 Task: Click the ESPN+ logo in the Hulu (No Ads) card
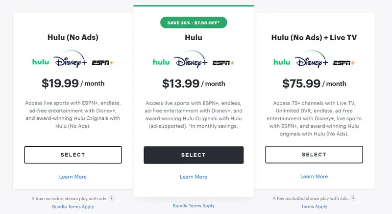coord(103,63)
